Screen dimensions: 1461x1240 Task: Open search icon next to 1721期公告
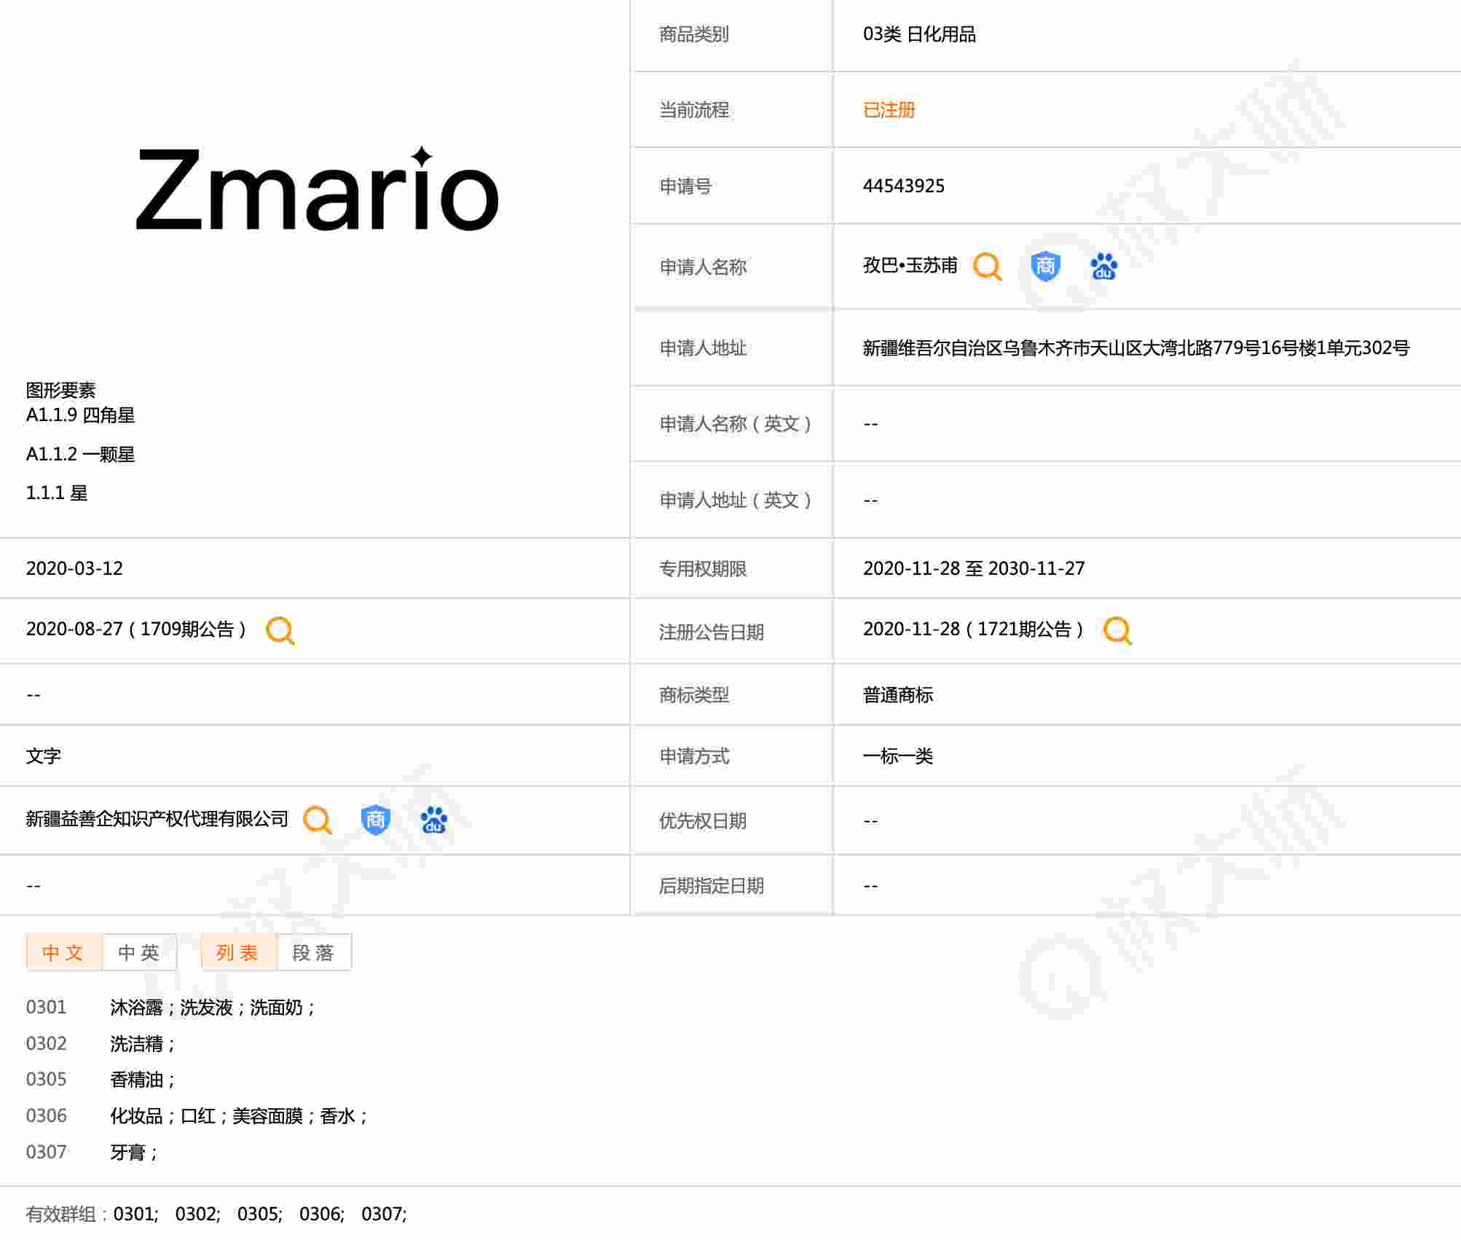1117,630
